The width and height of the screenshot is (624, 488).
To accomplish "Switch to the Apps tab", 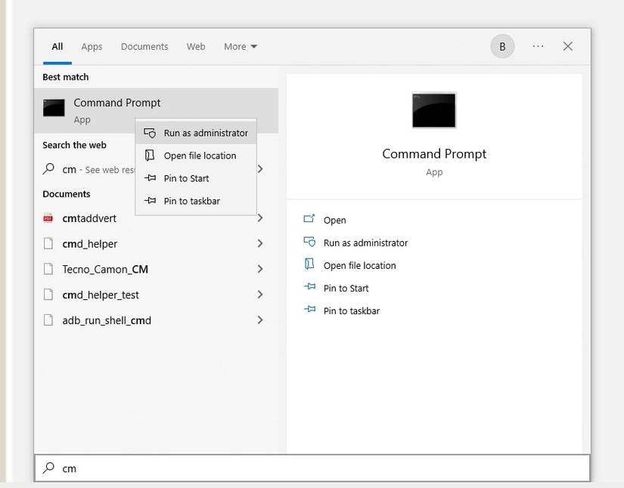I will coord(92,47).
